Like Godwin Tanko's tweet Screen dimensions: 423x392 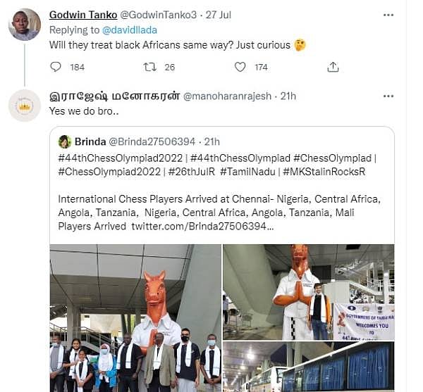[240, 67]
